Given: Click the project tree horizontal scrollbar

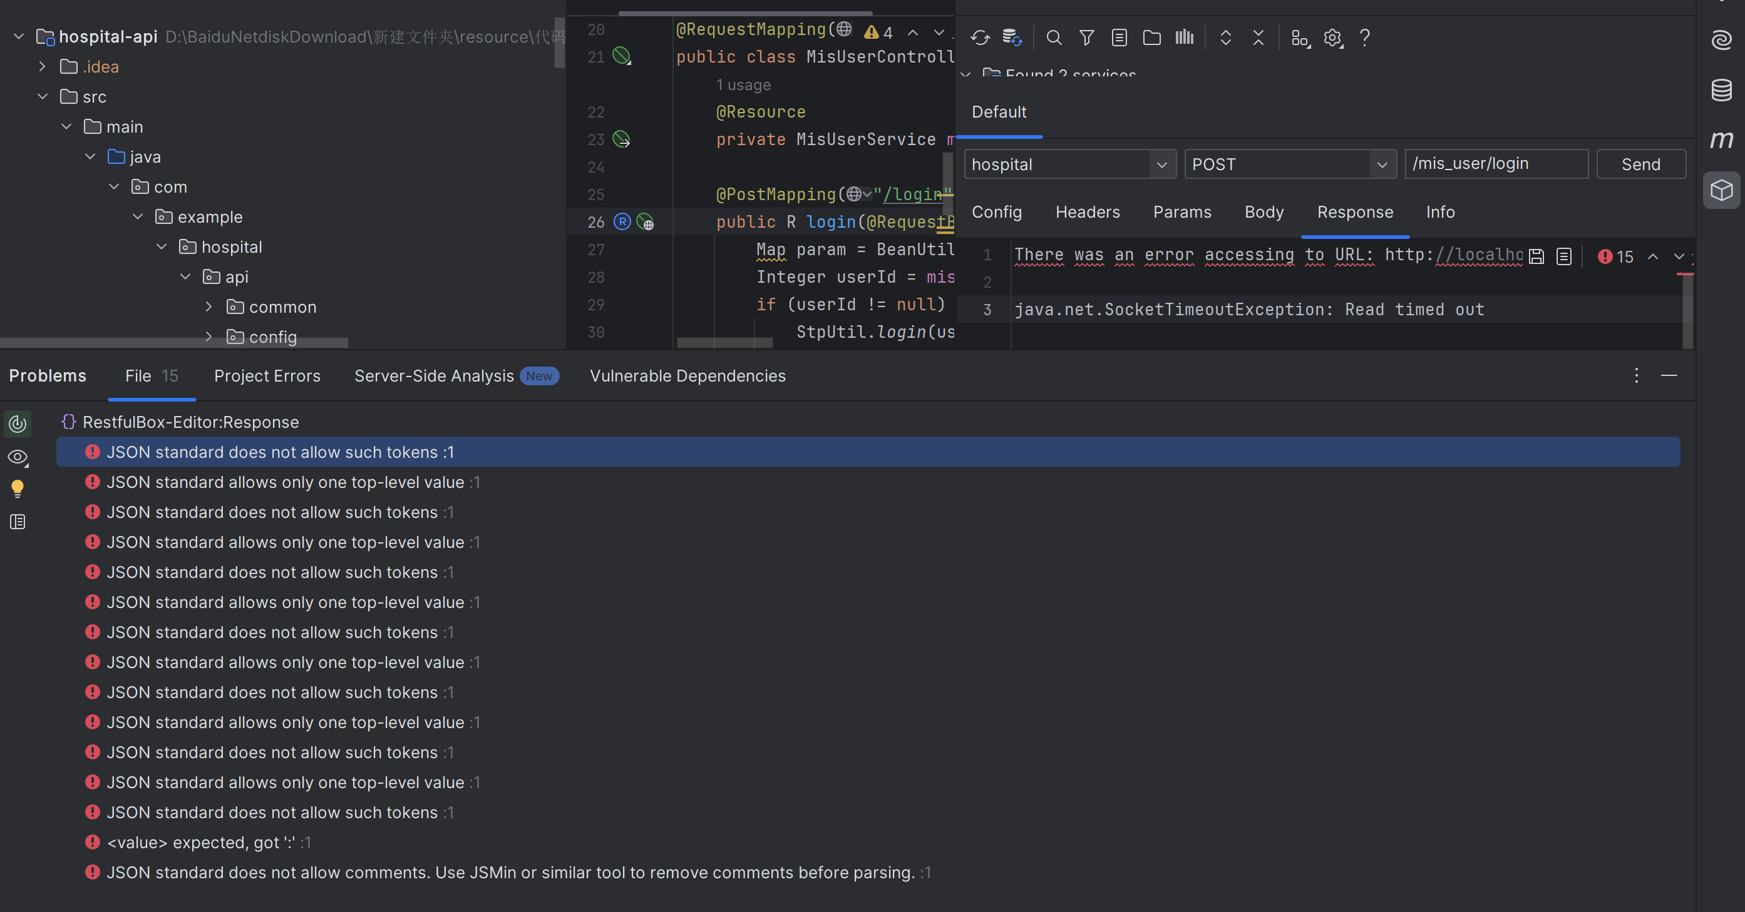Looking at the screenshot, I should [174, 343].
